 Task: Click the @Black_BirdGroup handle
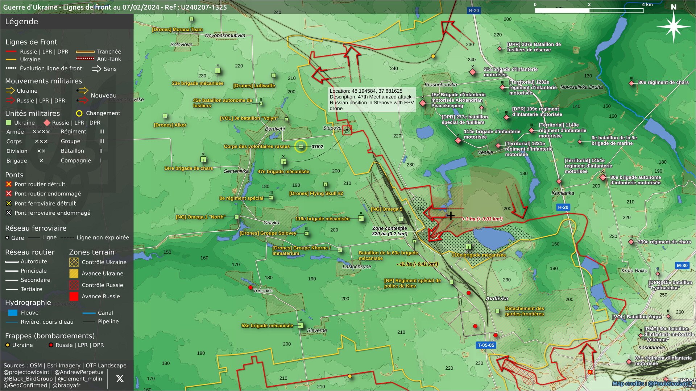28,379
